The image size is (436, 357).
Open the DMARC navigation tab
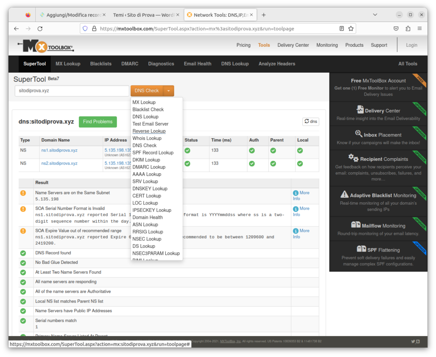coord(129,64)
